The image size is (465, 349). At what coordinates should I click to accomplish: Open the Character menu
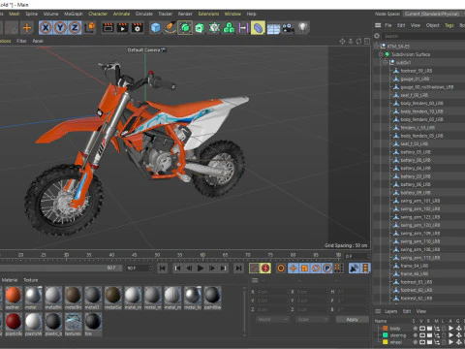click(98, 14)
